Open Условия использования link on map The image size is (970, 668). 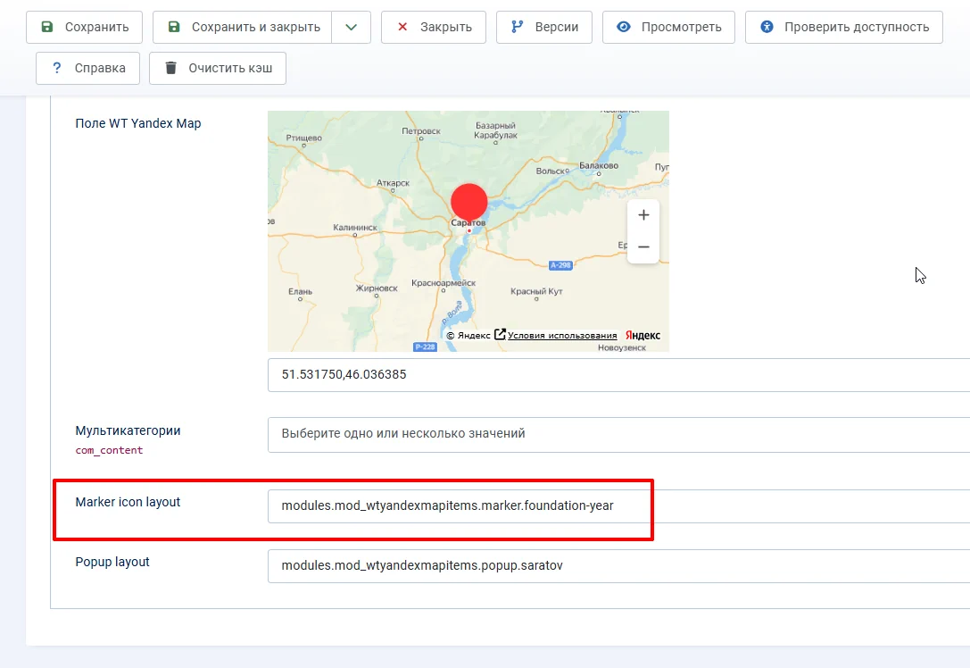click(x=561, y=336)
